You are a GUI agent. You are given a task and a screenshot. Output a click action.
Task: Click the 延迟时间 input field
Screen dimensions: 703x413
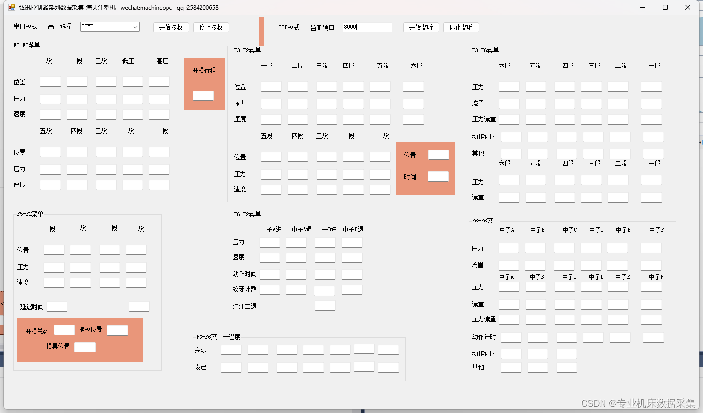pyautogui.click(x=57, y=306)
